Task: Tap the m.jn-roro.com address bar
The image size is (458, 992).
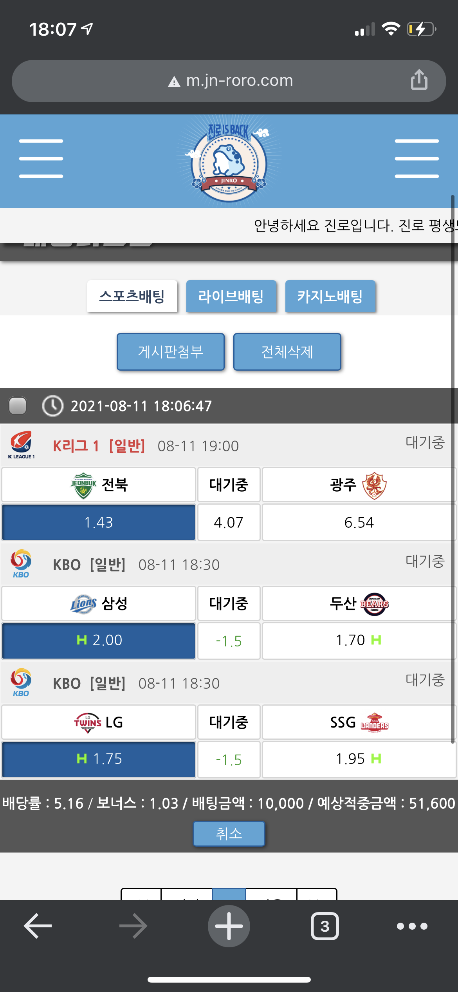Action: tap(229, 81)
